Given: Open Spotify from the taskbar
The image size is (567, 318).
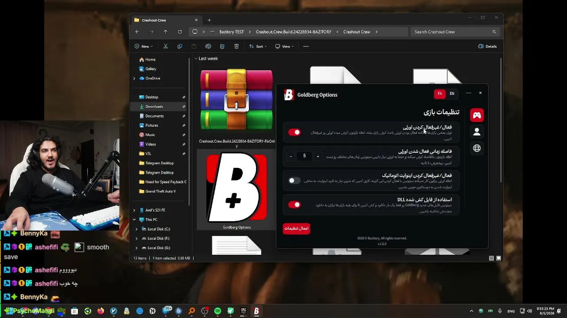Looking at the screenshot, I should [217, 311].
